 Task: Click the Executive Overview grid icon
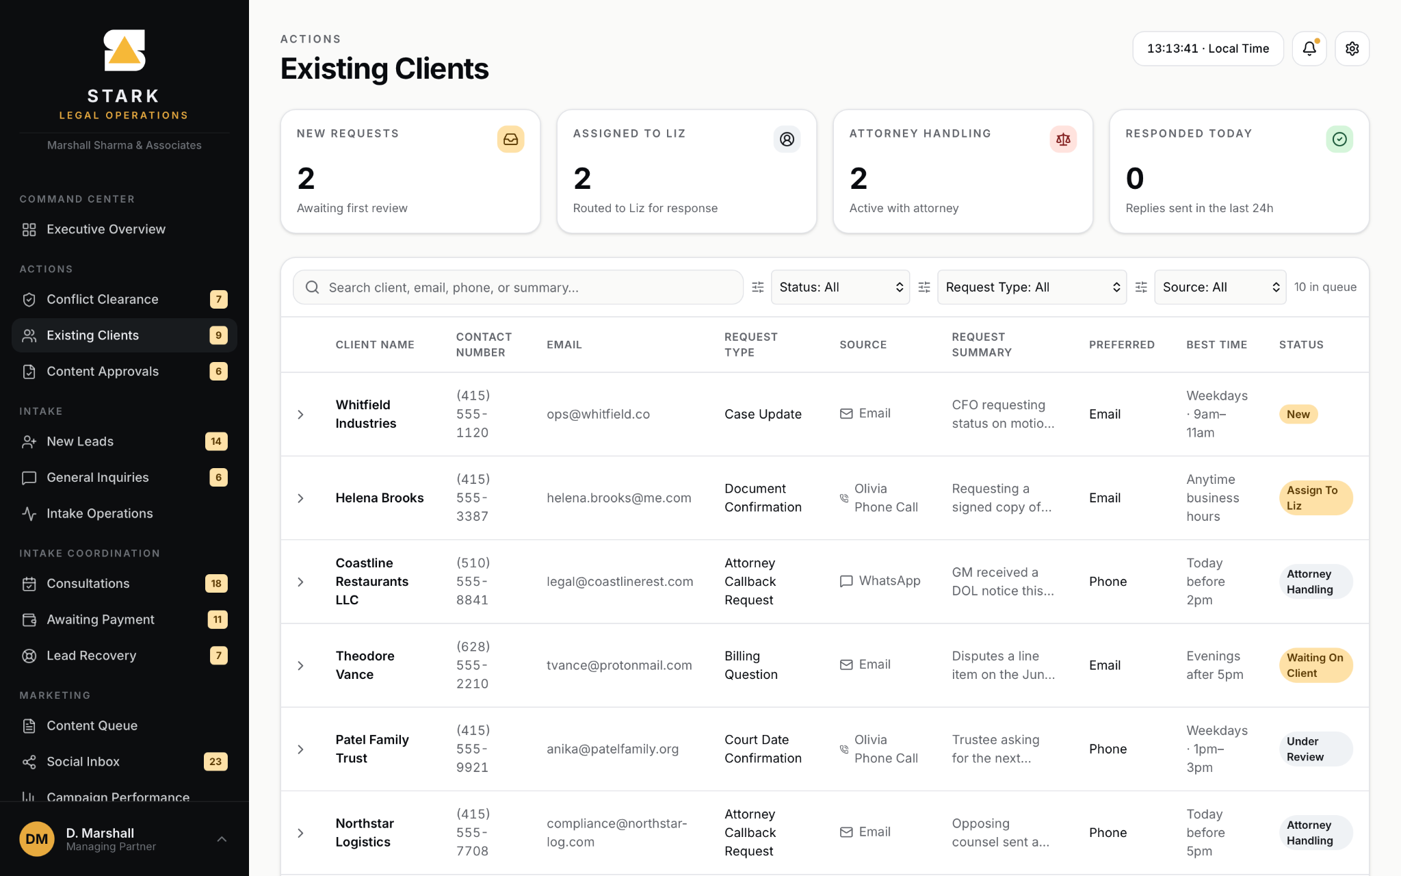pos(29,229)
